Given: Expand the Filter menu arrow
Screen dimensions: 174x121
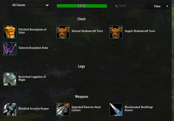Looking at the screenshot, I should [167, 6].
